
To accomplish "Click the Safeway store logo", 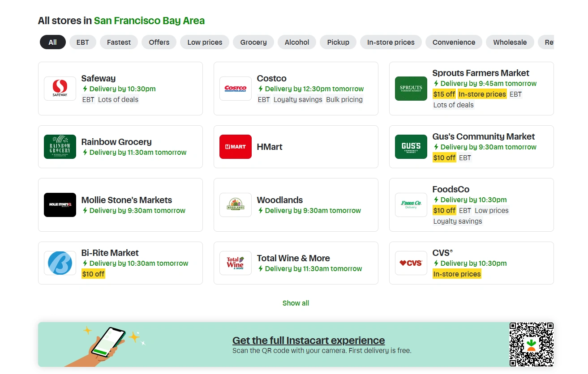I will coord(60,89).
